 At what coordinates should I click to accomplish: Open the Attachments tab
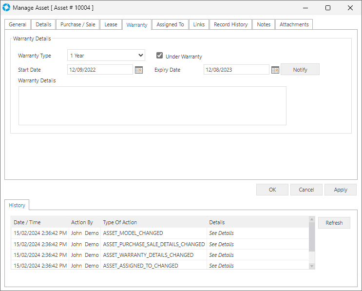[x=294, y=24]
